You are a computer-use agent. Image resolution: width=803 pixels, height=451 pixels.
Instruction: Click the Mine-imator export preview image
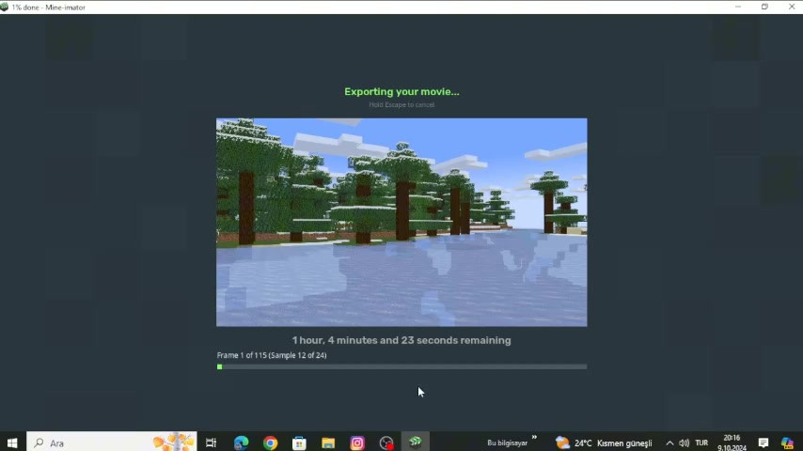[401, 222]
